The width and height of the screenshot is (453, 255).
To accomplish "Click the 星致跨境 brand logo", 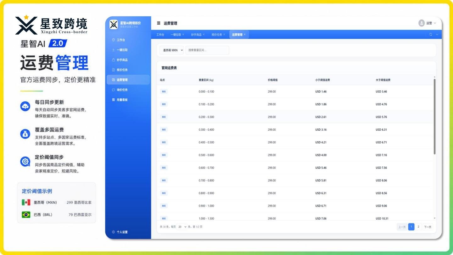I will coord(51,25).
